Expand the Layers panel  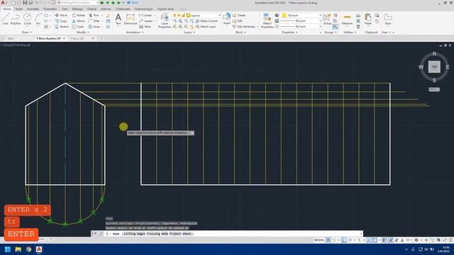point(189,33)
